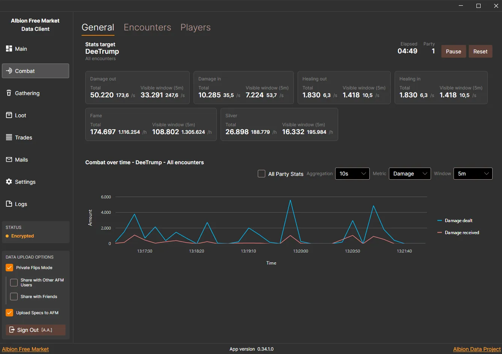Click the 13:17:30 time axis label
502x354 pixels.
145,251
